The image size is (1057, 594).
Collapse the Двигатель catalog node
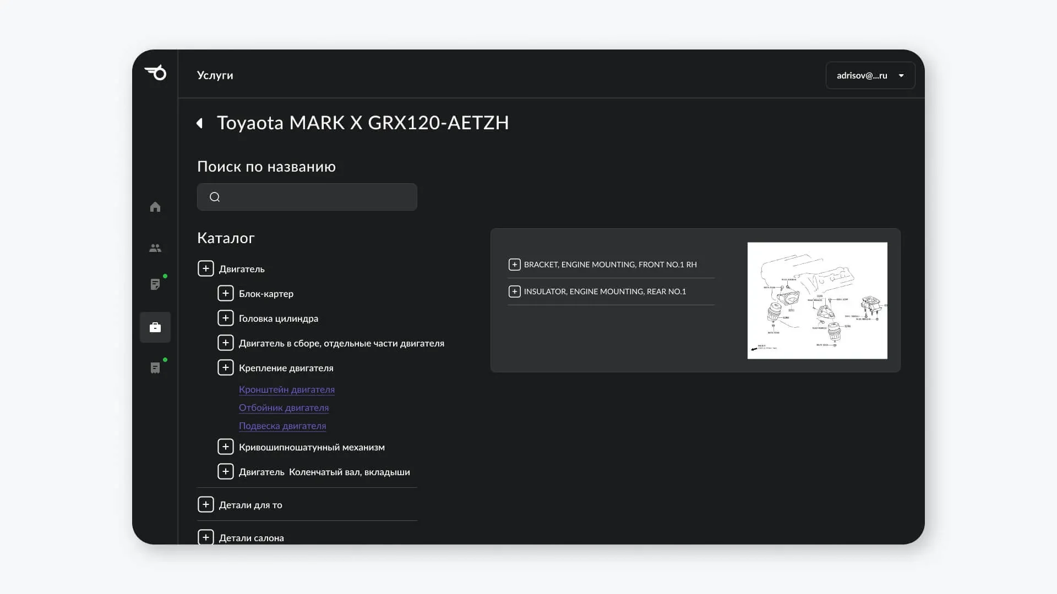(x=205, y=268)
